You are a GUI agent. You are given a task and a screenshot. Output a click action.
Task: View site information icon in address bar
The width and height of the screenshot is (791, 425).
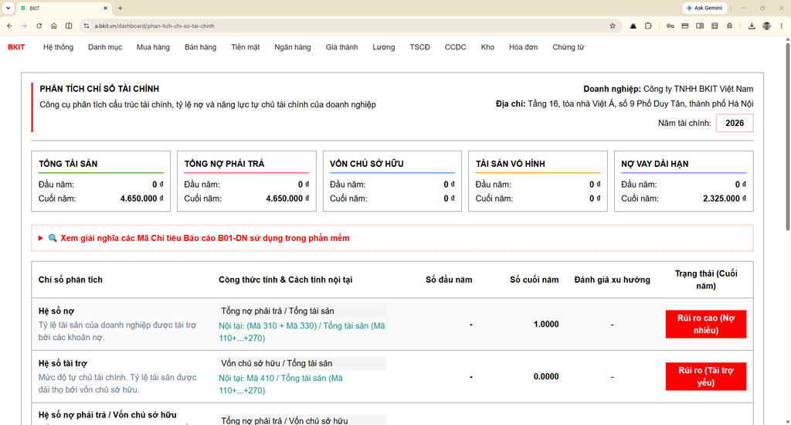[x=87, y=25]
